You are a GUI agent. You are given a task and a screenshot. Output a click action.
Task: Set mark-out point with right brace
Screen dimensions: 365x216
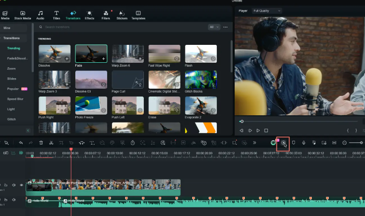point(356,131)
